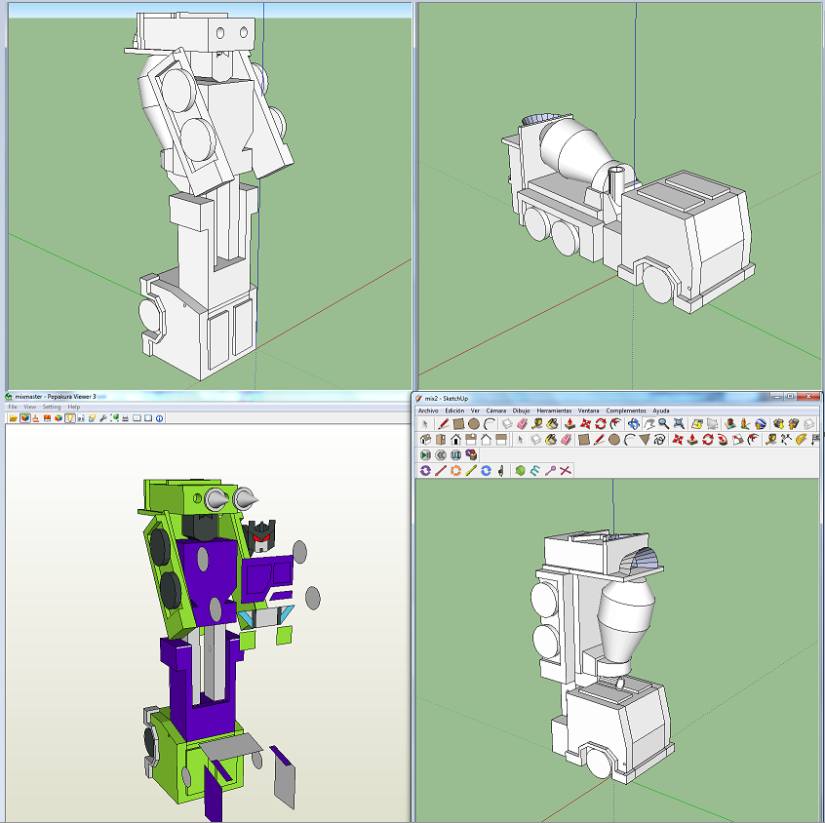This screenshot has width=825, height=823.
Task: Open the Setting menu in Pepakura Viewer
Action: [51, 407]
